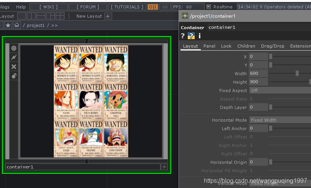Screen dimensions: 311x188
Task: Open the Python help icon
Action: [191, 36]
